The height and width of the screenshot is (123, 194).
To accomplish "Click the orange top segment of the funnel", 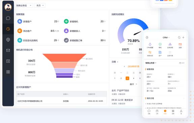I will pos(64,58).
